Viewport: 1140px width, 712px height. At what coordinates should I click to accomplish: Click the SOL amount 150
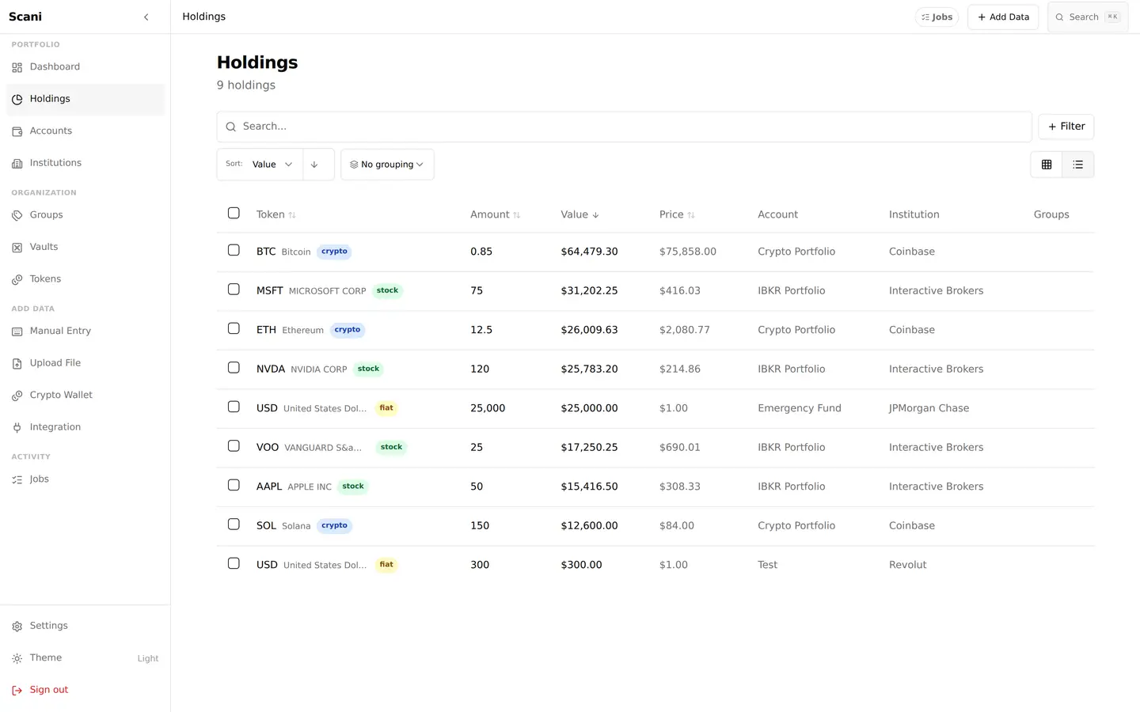(x=480, y=526)
